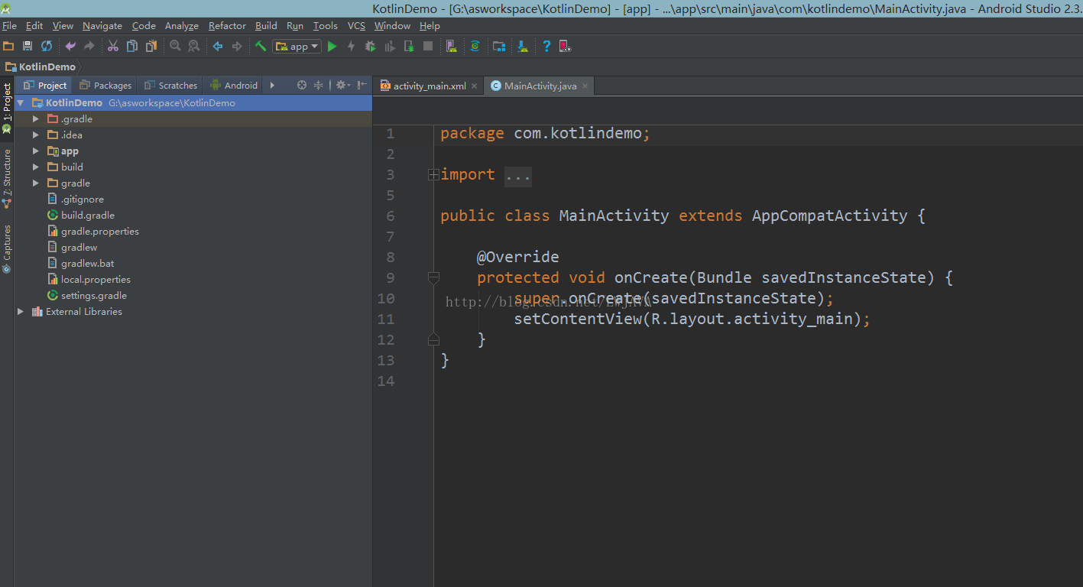The height and width of the screenshot is (587, 1083).
Task: Switch to the Scratches view tab
Action: pyautogui.click(x=170, y=86)
